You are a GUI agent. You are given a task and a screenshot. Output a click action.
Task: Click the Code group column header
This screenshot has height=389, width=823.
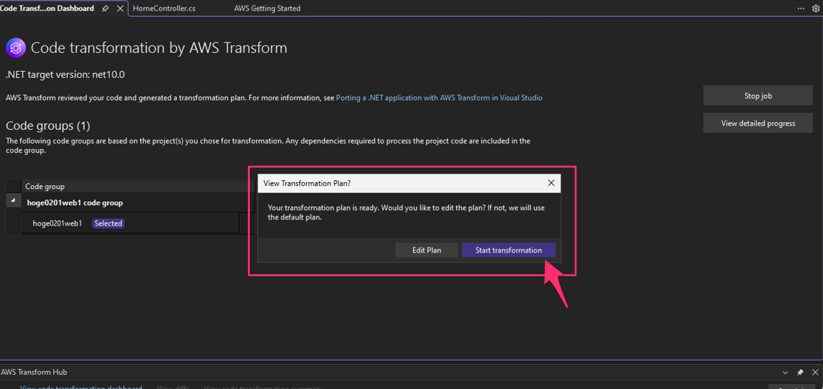45,186
